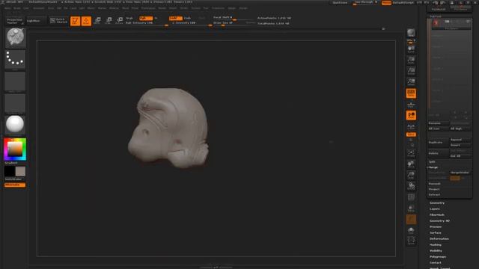Viewport: 479px width, 269px height.
Task: Toggle Floor grid button
Action: pos(411,105)
